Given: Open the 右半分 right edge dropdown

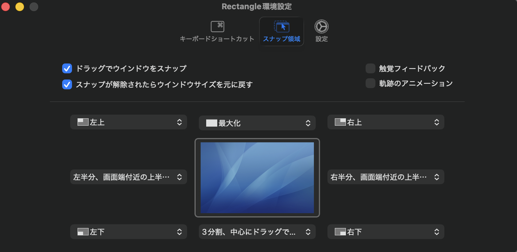Looking at the screenshot, I should (386, 177).
